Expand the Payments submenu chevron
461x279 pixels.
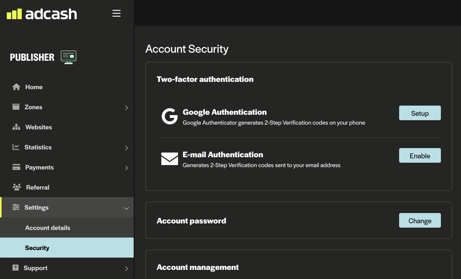point(126,168)
